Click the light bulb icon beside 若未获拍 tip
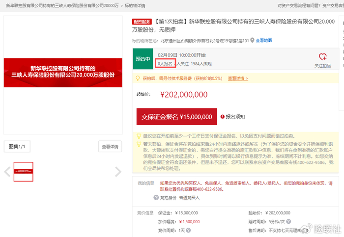The width and height of the screenshot is (344, 237). [x=139, y=144]
